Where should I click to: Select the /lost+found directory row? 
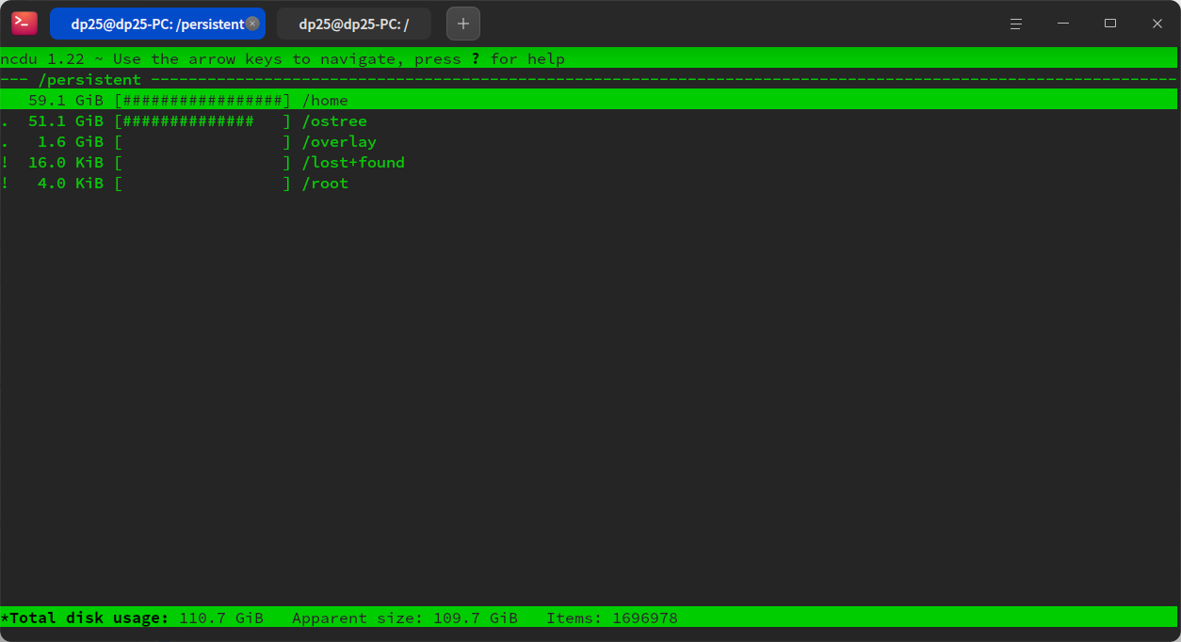pyautogui.click(x=589, y=162)
